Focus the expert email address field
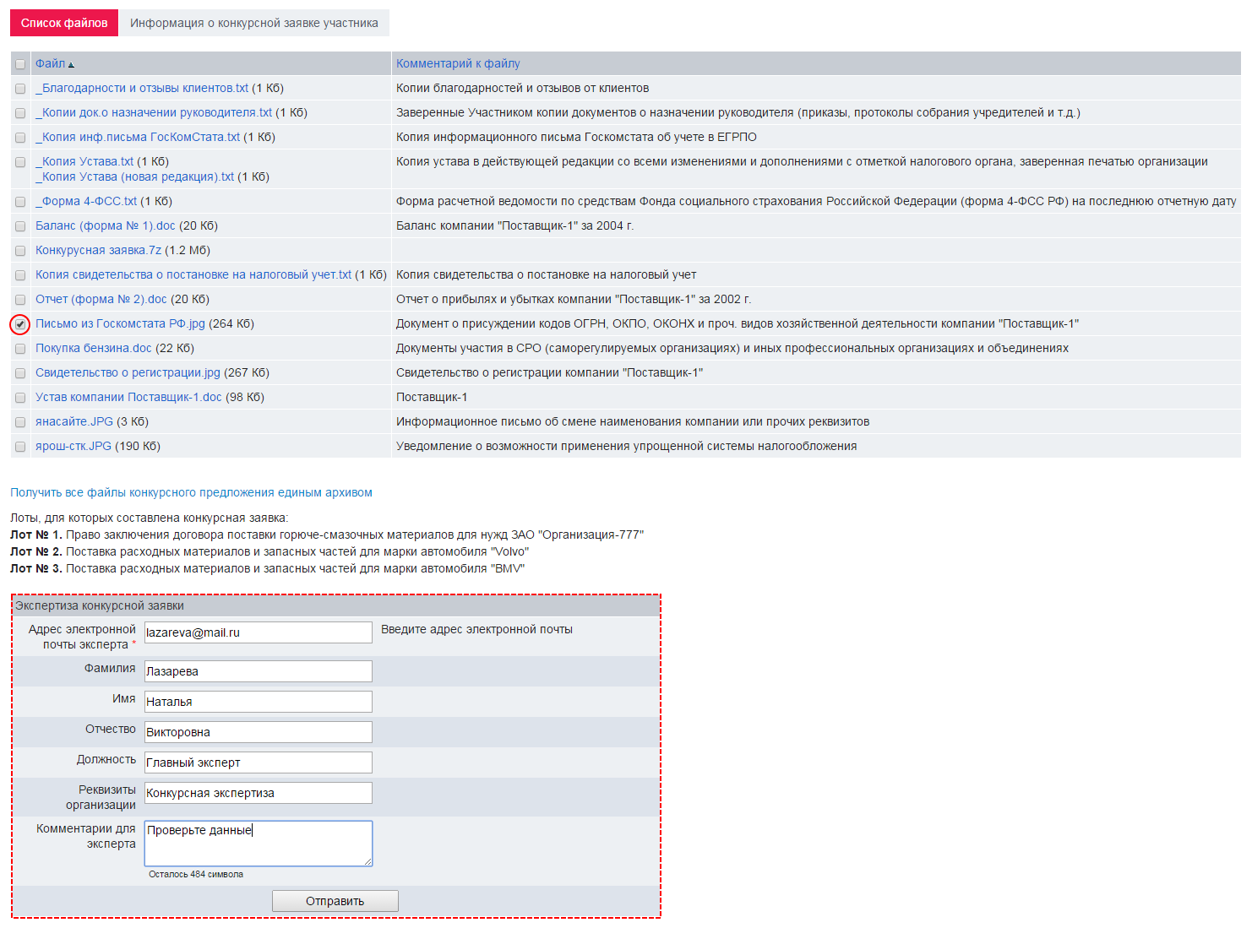 pyautogui.click(x=258, y=632)
